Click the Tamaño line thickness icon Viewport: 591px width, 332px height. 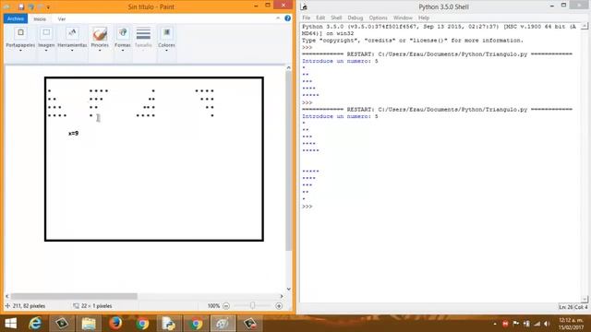(143, 34)
